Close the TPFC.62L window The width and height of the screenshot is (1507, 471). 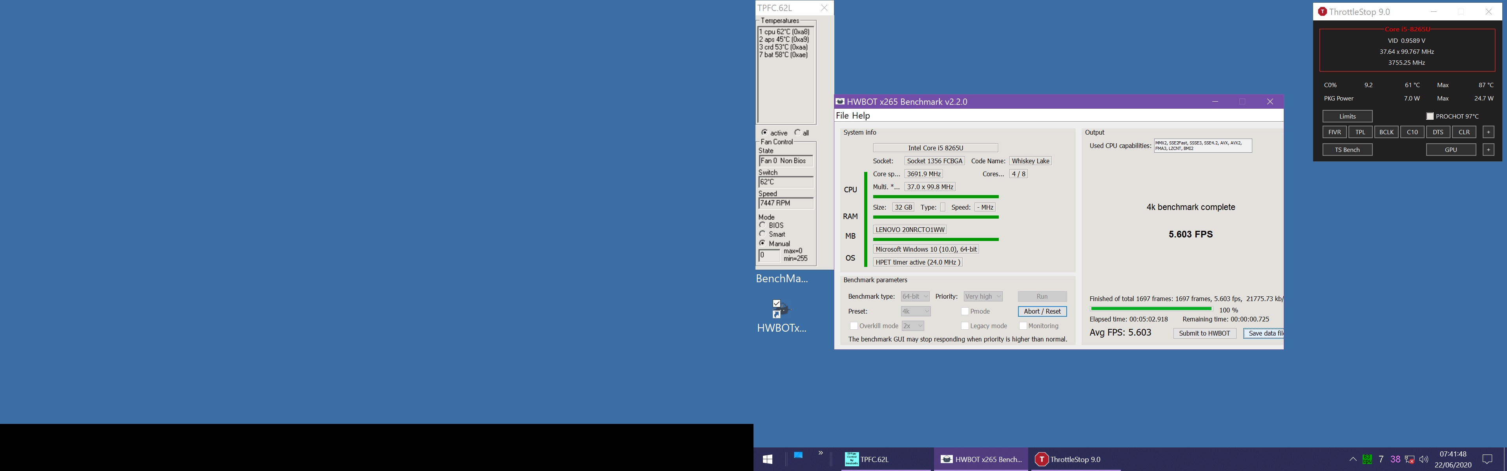[824, 7]
